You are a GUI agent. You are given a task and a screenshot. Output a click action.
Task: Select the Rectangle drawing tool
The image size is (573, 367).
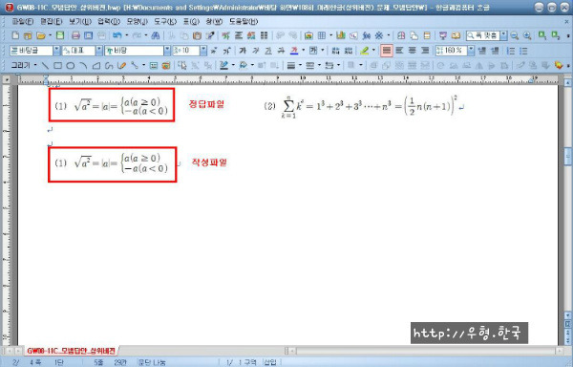[57, 65]
